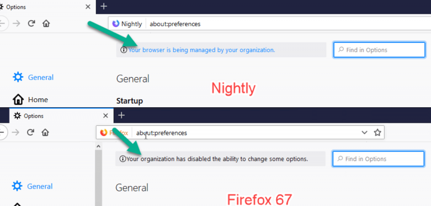Screen dimensions: 431x206
Task: Bookmark the page with the star icon
Action: [x=378, y=133]
